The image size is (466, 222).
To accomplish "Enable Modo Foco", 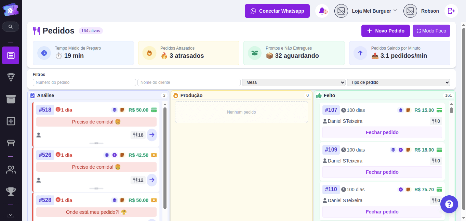I will (431, 30).
